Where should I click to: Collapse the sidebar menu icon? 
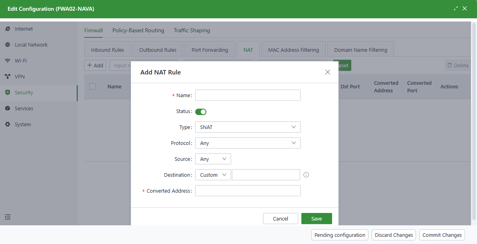click(x=8, y=217)
